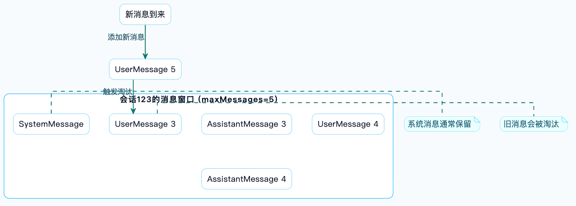Click the arrowhead pointing into UserMessage 3
This screenshot has width=576, height=206.
point(133,111)
